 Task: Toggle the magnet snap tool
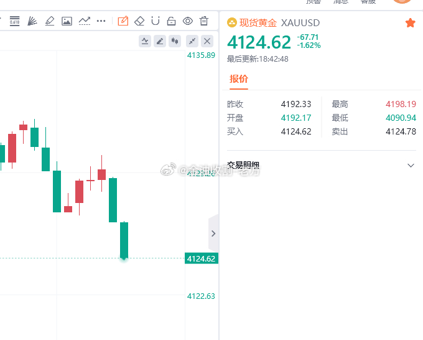156,21
